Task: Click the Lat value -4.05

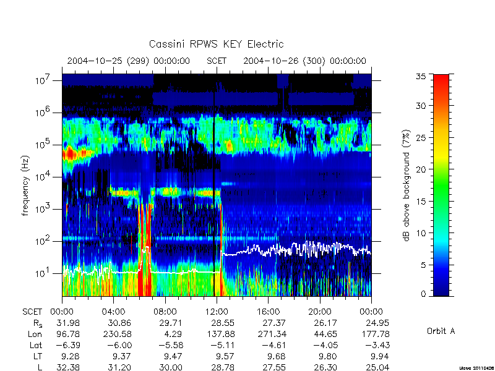Action: (326, 345)
